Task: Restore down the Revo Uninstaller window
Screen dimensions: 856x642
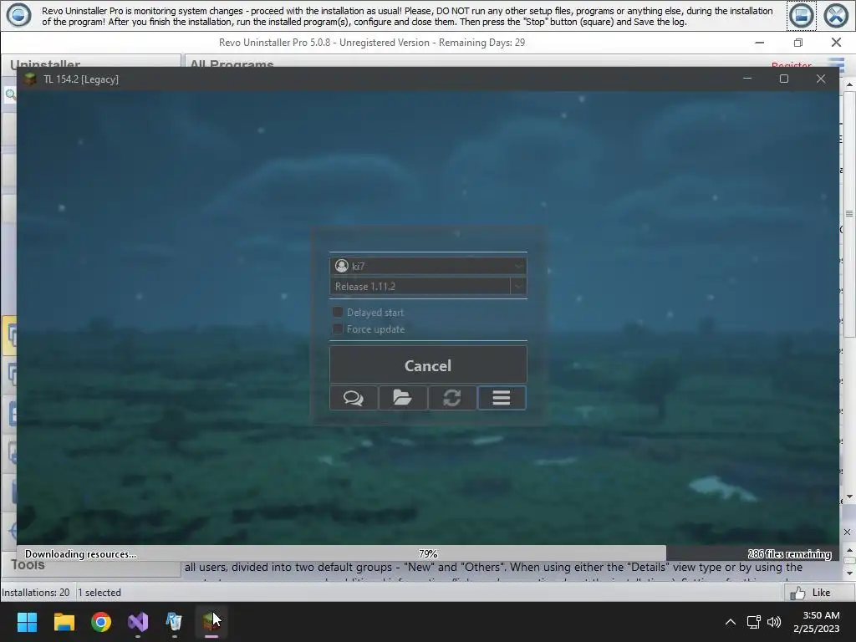Action: click(798, 43)
